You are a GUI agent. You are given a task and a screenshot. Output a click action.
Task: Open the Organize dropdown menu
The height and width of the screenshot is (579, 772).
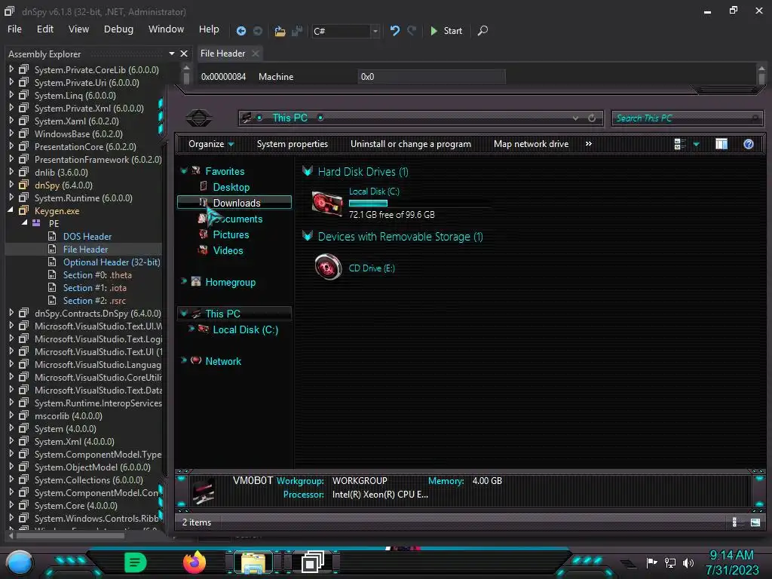point(211,144)
